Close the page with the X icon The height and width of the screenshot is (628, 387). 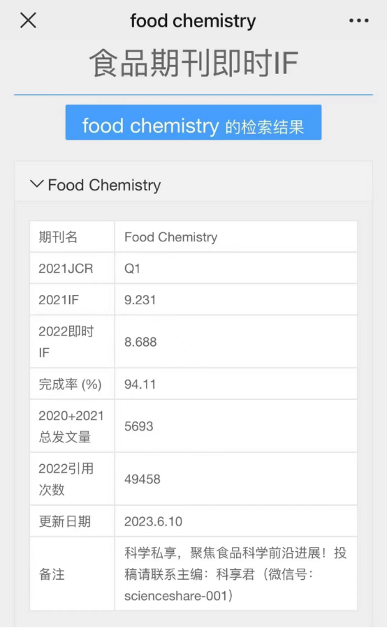pos(28,20)
